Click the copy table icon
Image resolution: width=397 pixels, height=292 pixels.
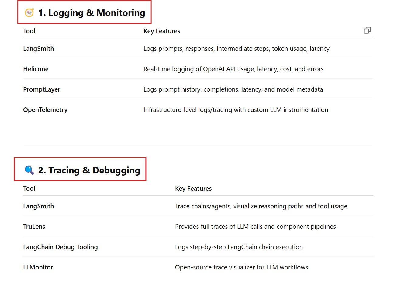click(367, 30)
